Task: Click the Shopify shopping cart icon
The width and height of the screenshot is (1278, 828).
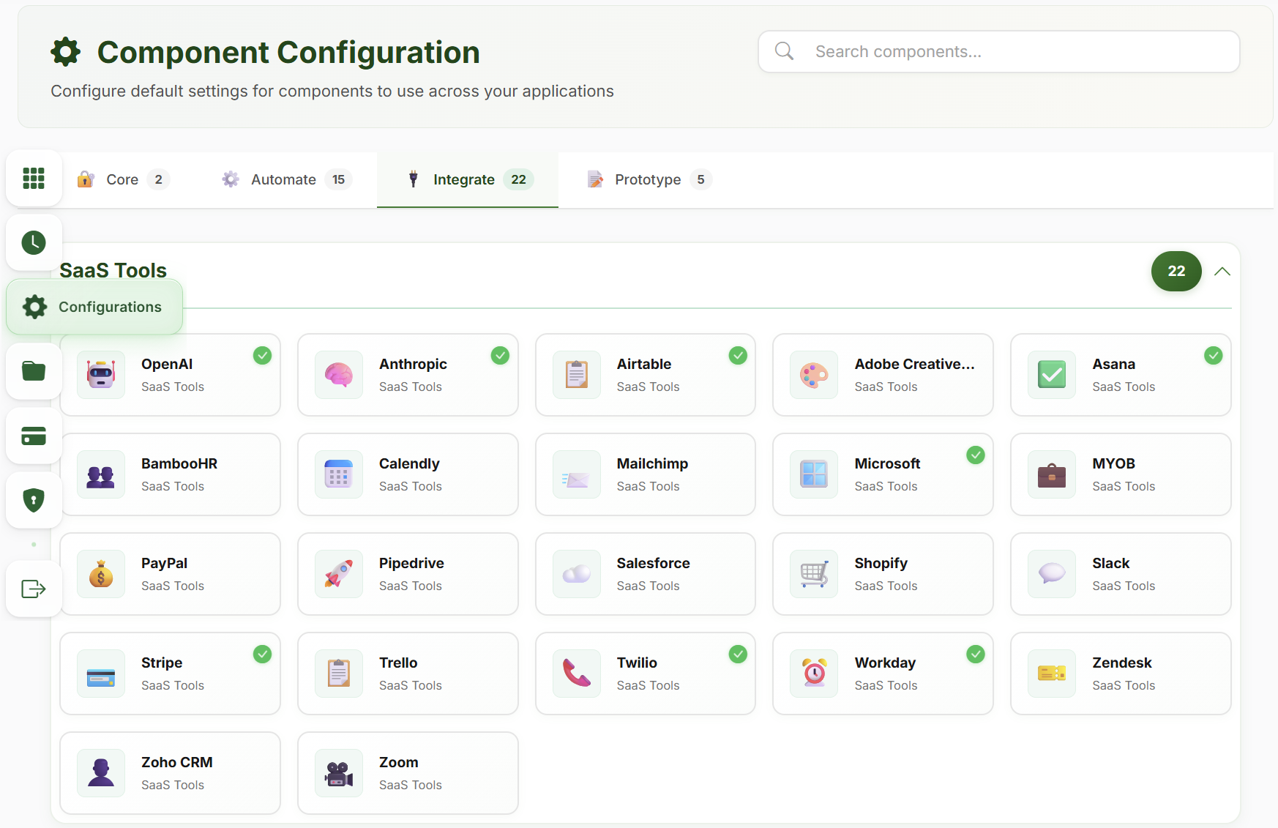Action: (x=814, y=574)
